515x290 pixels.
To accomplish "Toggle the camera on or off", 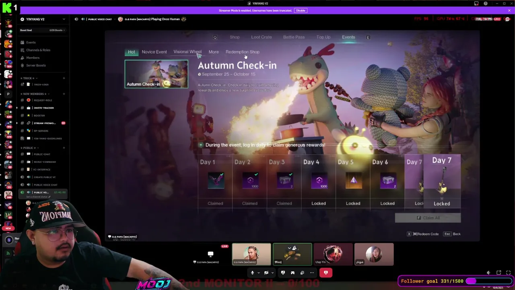I will pos(266,273).
